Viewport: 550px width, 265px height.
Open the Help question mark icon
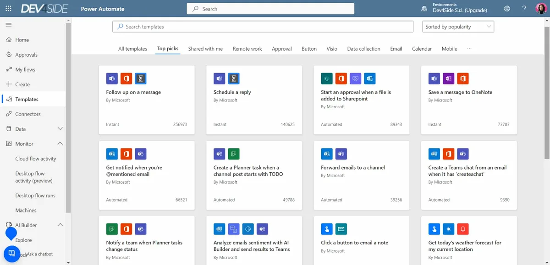coord(524,9)
